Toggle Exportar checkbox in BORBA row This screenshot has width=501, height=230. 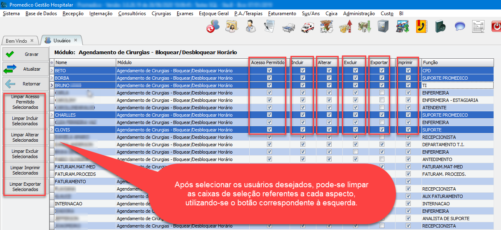(x=382, y=78)
